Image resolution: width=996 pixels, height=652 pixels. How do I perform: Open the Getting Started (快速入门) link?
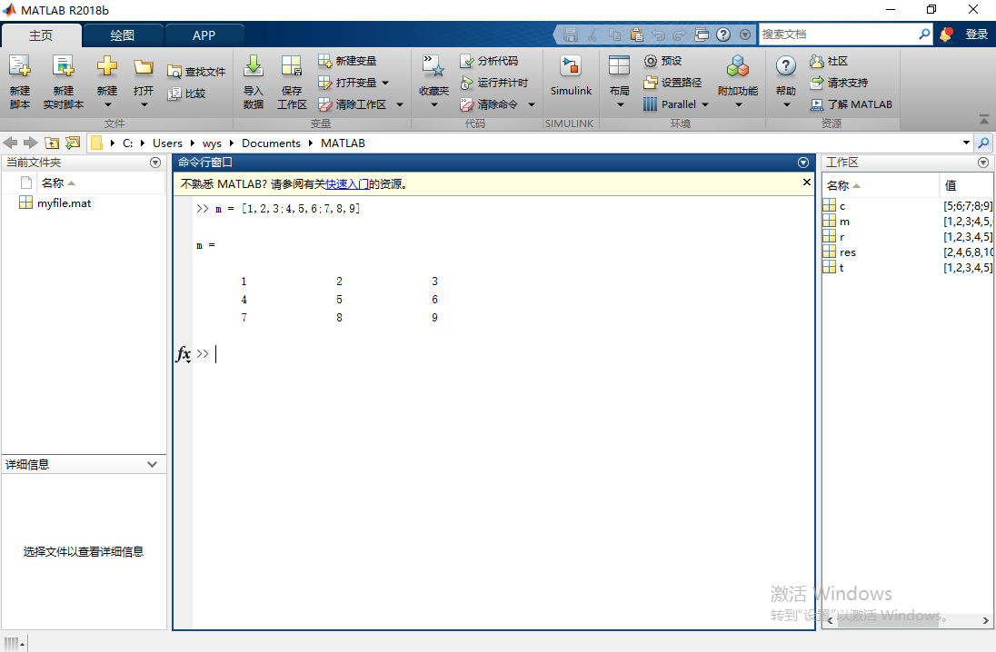pos(347,184)
